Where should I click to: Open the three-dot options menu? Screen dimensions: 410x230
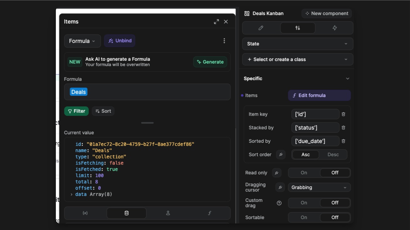click(224, 41)
